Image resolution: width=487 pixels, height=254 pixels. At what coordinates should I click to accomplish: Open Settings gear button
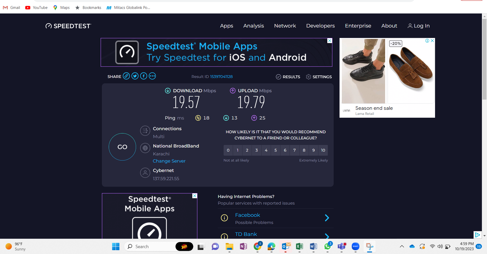click(319, 77)
